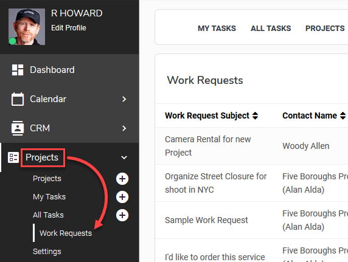Open My Tasks submenu item
The height and width of the screenshot is (262, 348).
[49, 197]
